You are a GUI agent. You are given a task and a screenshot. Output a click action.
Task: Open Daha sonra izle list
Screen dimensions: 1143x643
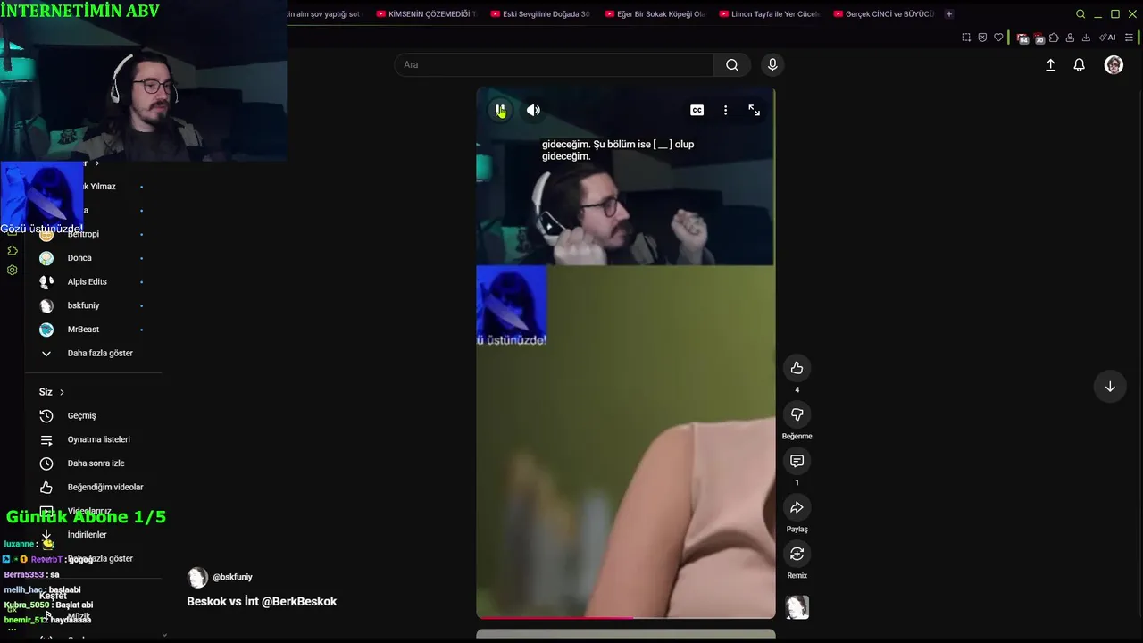[x=93, y=463]
